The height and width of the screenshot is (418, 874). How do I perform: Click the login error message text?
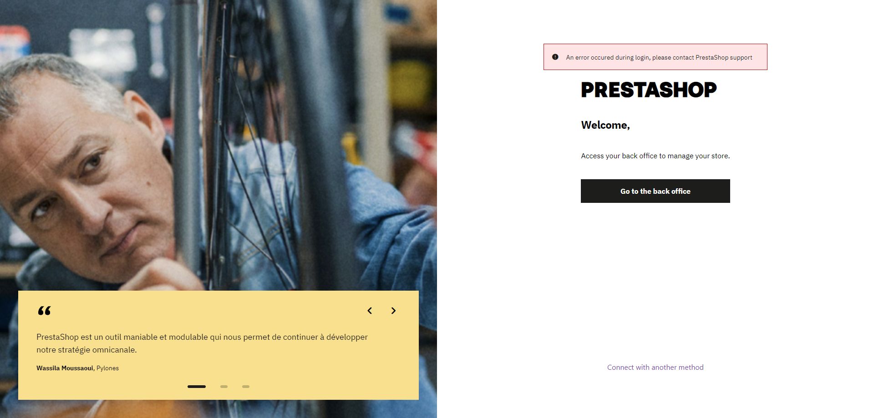coord(659,58)
